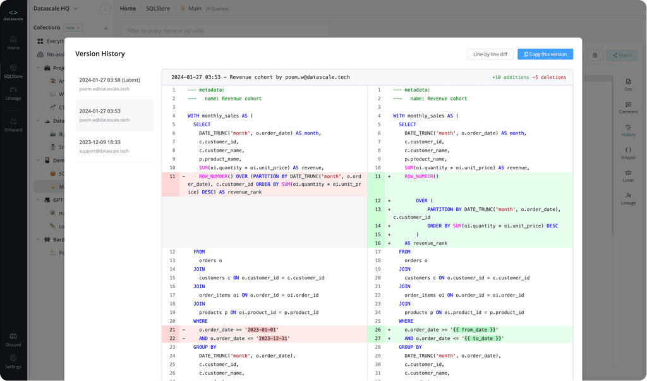647x381 pixels.
Task: Open the Doc panel
Action: [x=628, y=84]
